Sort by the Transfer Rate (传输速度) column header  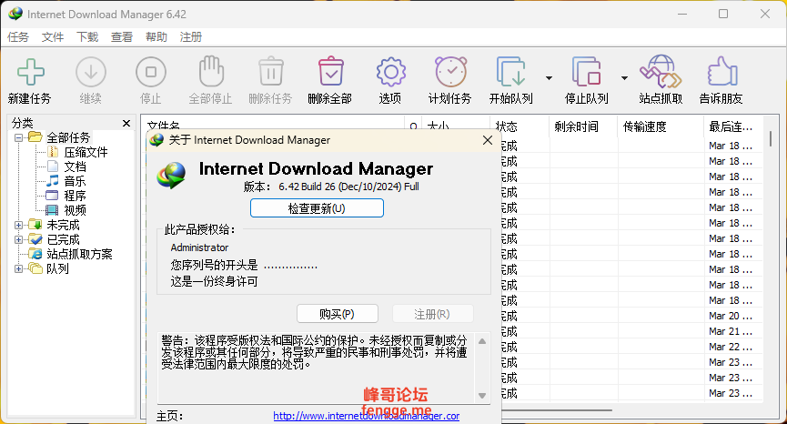(x=661, y=126)
